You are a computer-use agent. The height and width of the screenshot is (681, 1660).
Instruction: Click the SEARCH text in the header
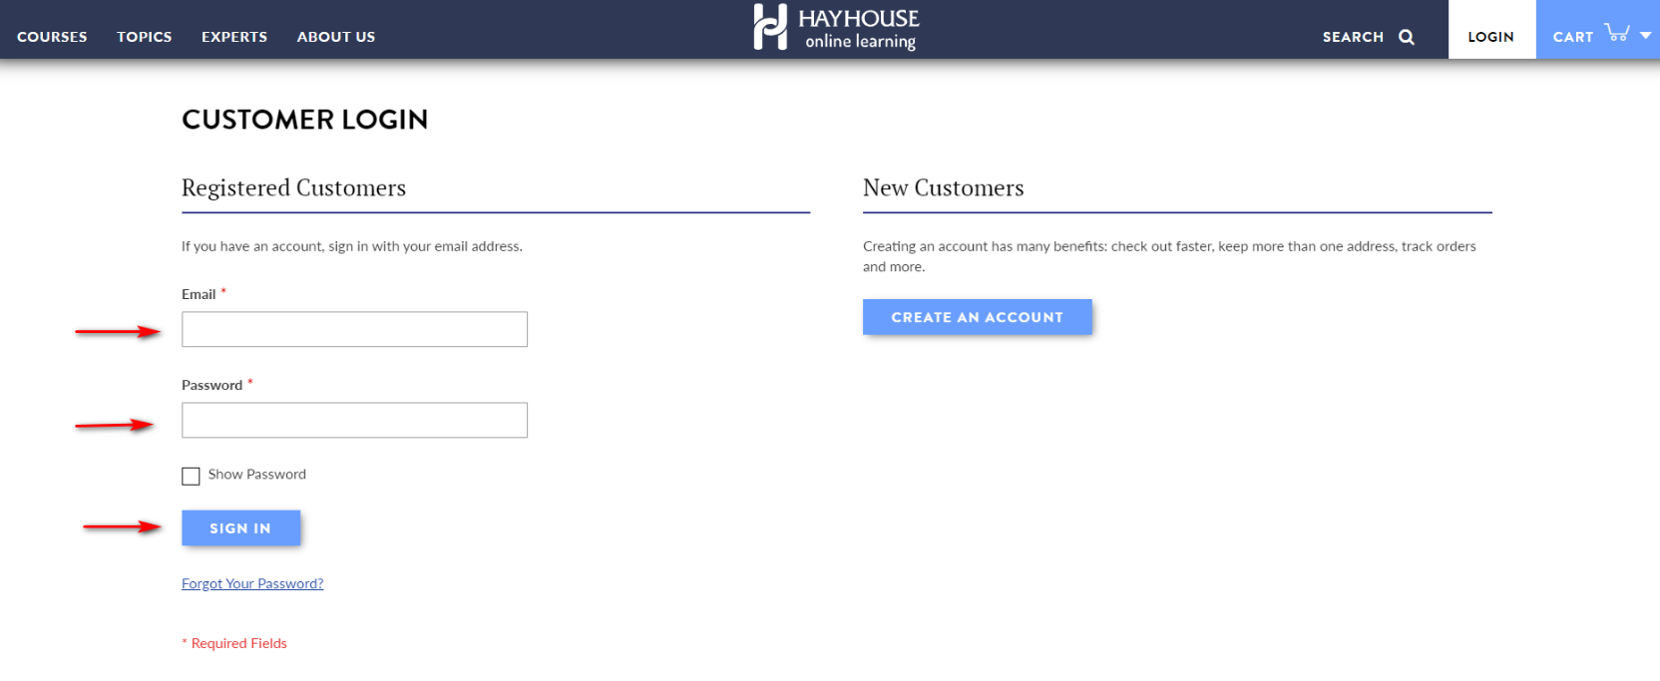click(1353, 37)
